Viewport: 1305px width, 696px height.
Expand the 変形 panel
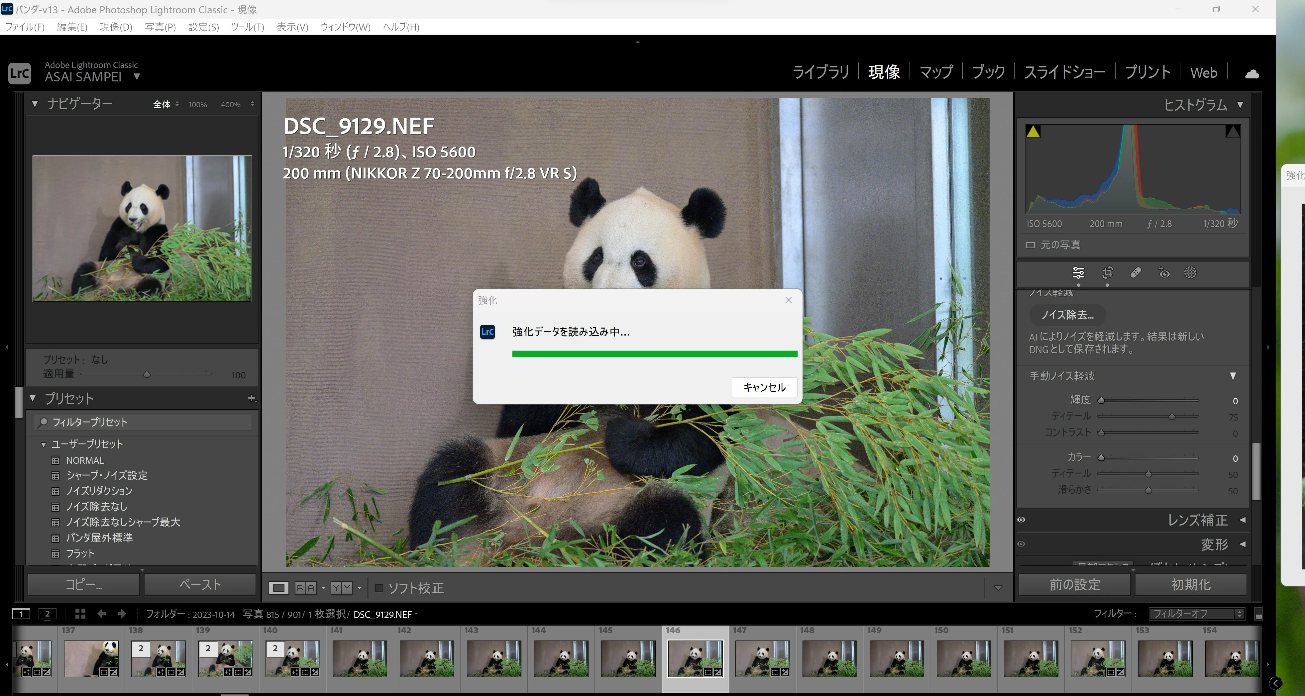click(1242, 544)
